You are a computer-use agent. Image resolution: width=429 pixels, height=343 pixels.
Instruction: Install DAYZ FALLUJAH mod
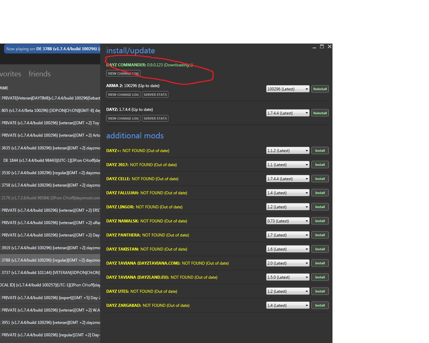(x=320, y=193)
